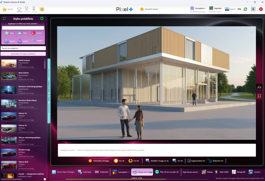Click the Génération d'image button

point(99,161)
